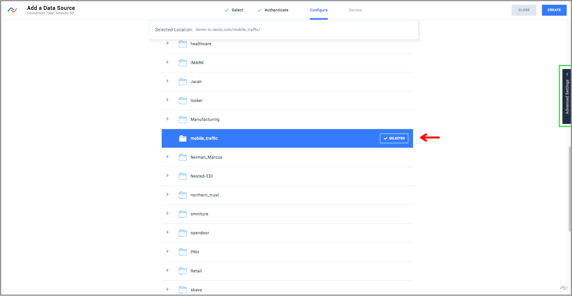
Task: Click the Jarah folder name
Action: click(x=196, y=82)
